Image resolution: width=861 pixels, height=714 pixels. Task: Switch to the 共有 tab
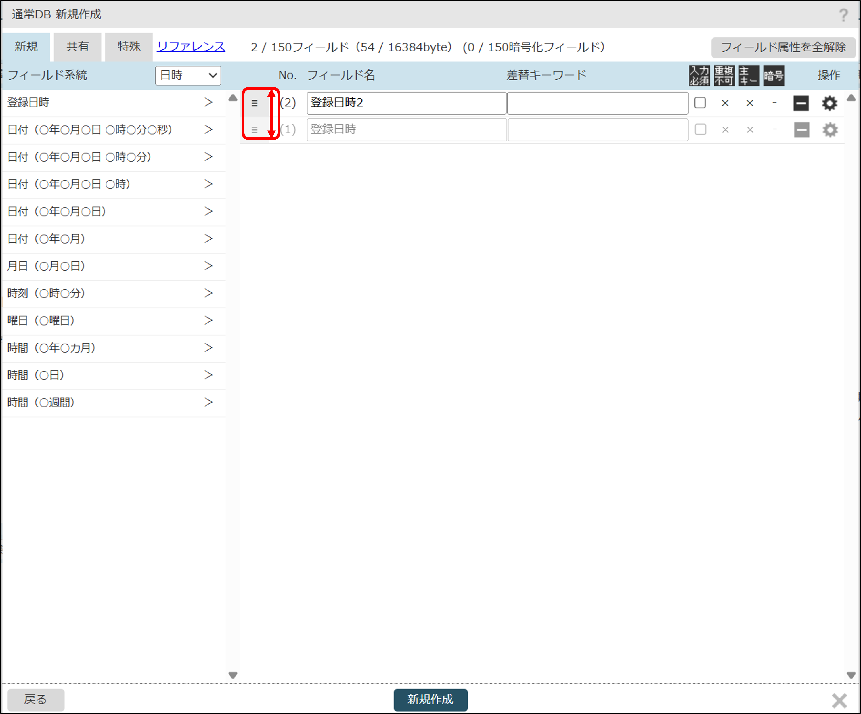coord(77,47)
